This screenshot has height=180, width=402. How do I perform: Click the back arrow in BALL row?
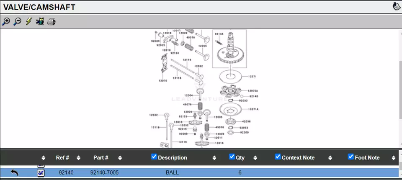tap(15, 172)
